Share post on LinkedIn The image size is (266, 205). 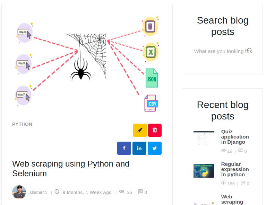pyautogui.click(x=139, y=148)
